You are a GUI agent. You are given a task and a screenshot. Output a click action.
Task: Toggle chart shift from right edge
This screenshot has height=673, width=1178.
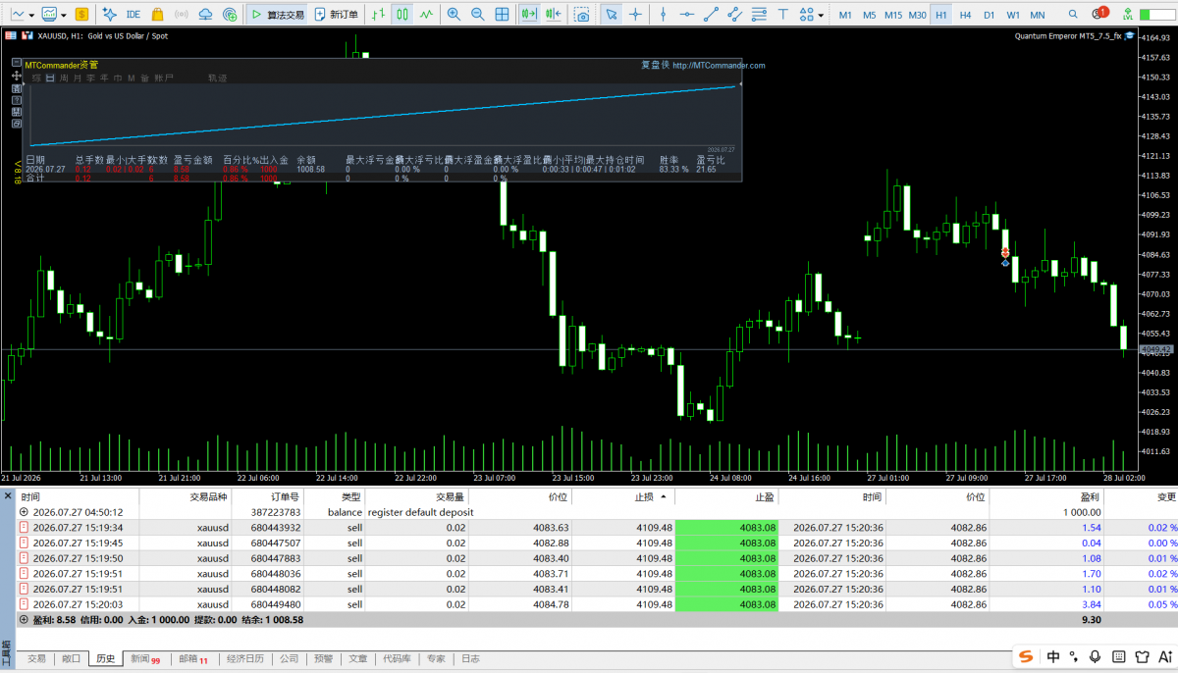point(554,15)
